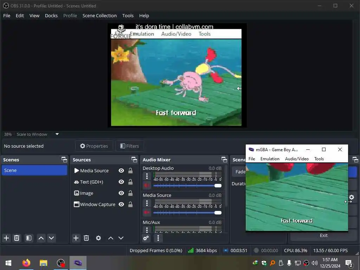
Task: Open Media Source audio three-dot options
Action: point(147,204)
